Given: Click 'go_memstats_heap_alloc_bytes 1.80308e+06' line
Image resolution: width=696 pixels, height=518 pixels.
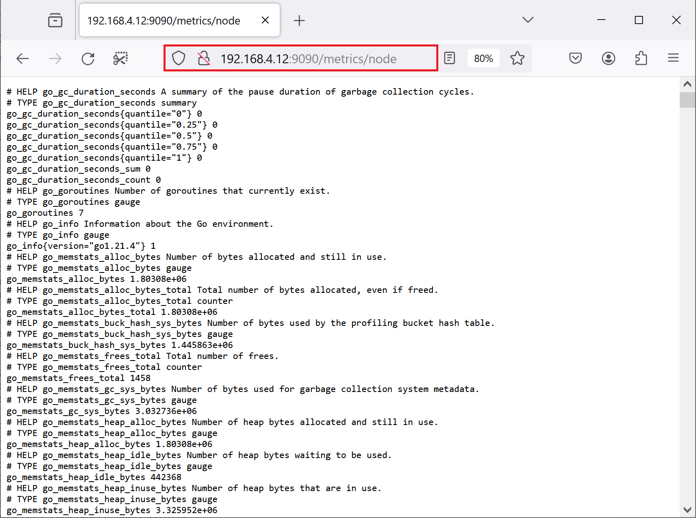Looking at the screenshot, I should click(x=110, y=444).
